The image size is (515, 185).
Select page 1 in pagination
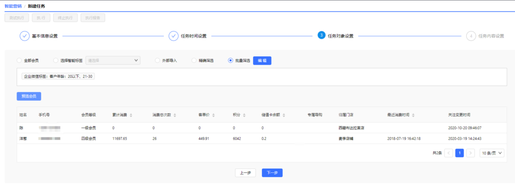tap(460, 153)
